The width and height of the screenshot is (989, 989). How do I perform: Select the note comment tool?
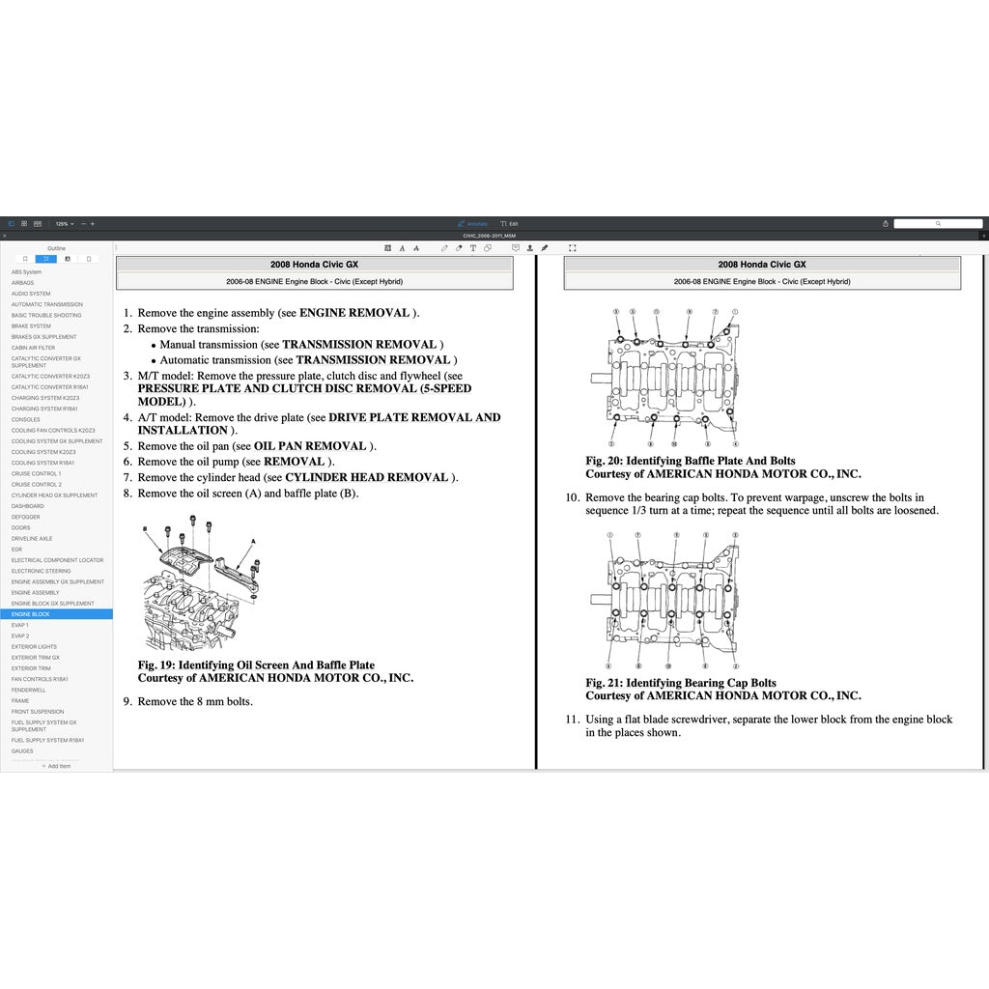pyautogui.click(x=516, y=248)
